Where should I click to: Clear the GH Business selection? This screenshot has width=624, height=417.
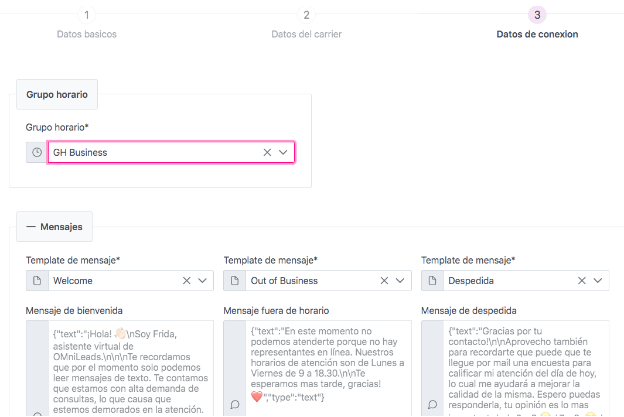[267, 152]
